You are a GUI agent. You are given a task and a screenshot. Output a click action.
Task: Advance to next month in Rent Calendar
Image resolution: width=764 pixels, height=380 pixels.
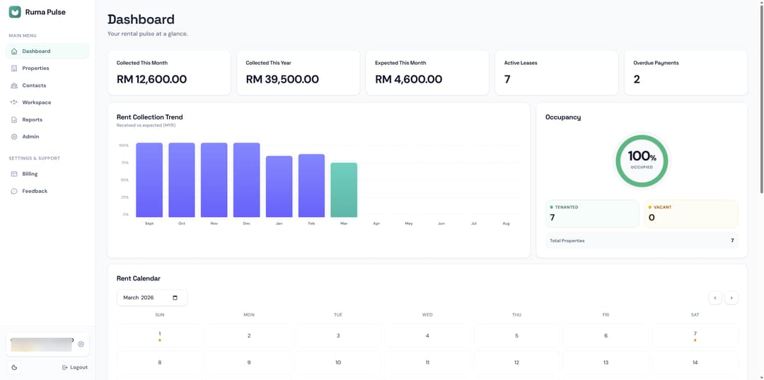(x=731, y=298)
